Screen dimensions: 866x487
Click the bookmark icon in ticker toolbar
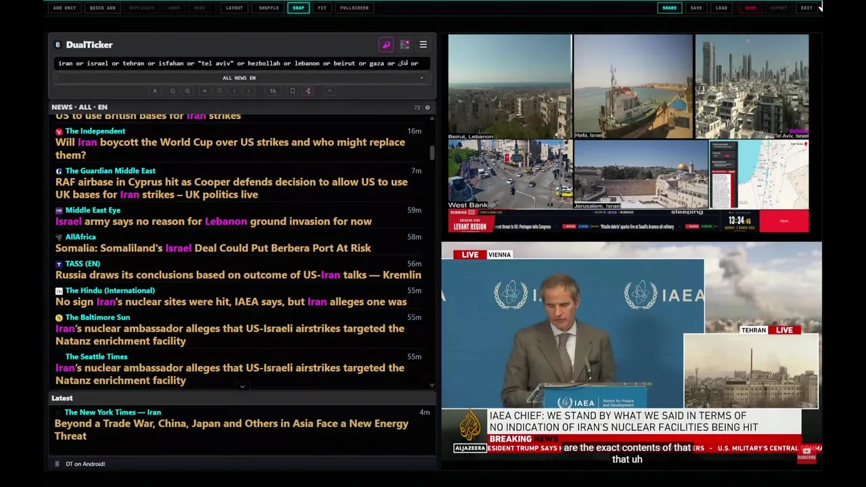pyautogui.click(x=292, y=91)
